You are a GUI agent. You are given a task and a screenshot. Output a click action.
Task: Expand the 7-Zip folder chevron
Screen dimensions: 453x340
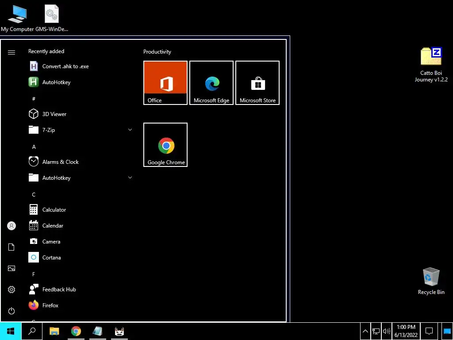pos(130,130)
